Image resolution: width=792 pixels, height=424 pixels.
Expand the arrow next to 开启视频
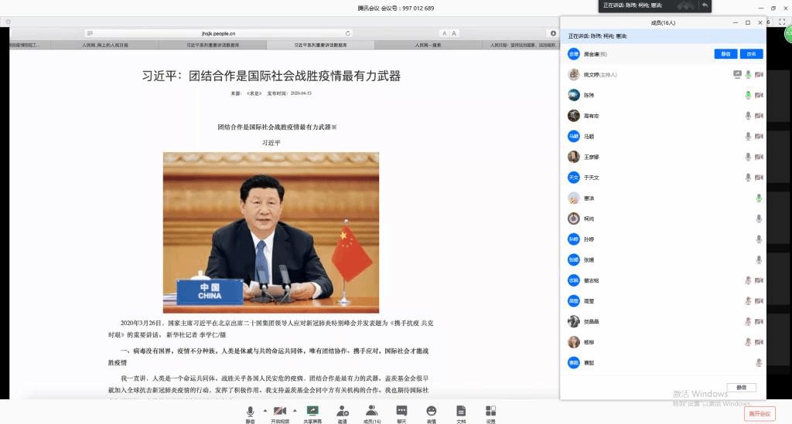pyautogui.click(x=295, y=410)
